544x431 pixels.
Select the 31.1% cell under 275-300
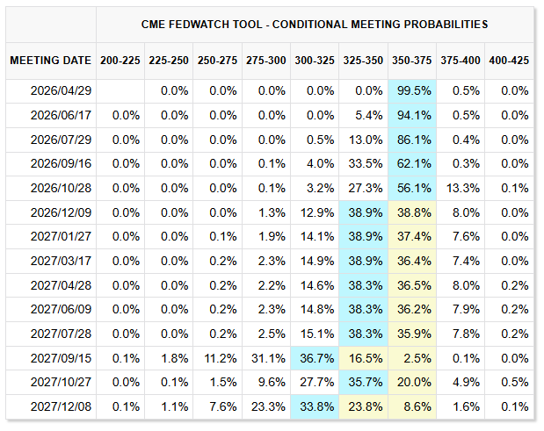coord(265,358)
